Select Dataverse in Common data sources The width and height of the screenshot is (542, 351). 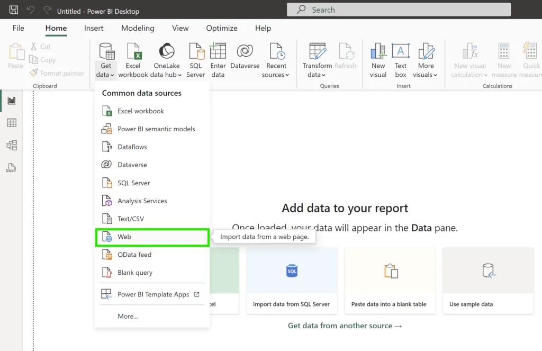click(152, 165)
